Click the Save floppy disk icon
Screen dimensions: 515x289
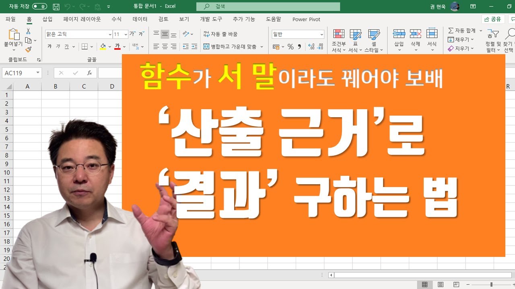tap(56, 7)
